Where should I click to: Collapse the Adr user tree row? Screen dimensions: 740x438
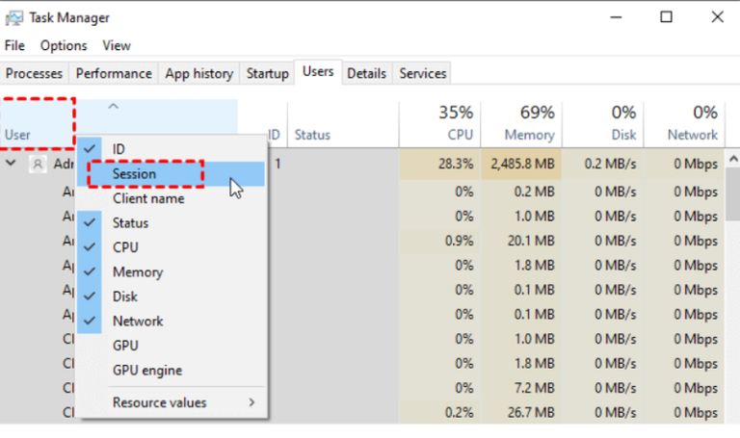click(12, 165)
